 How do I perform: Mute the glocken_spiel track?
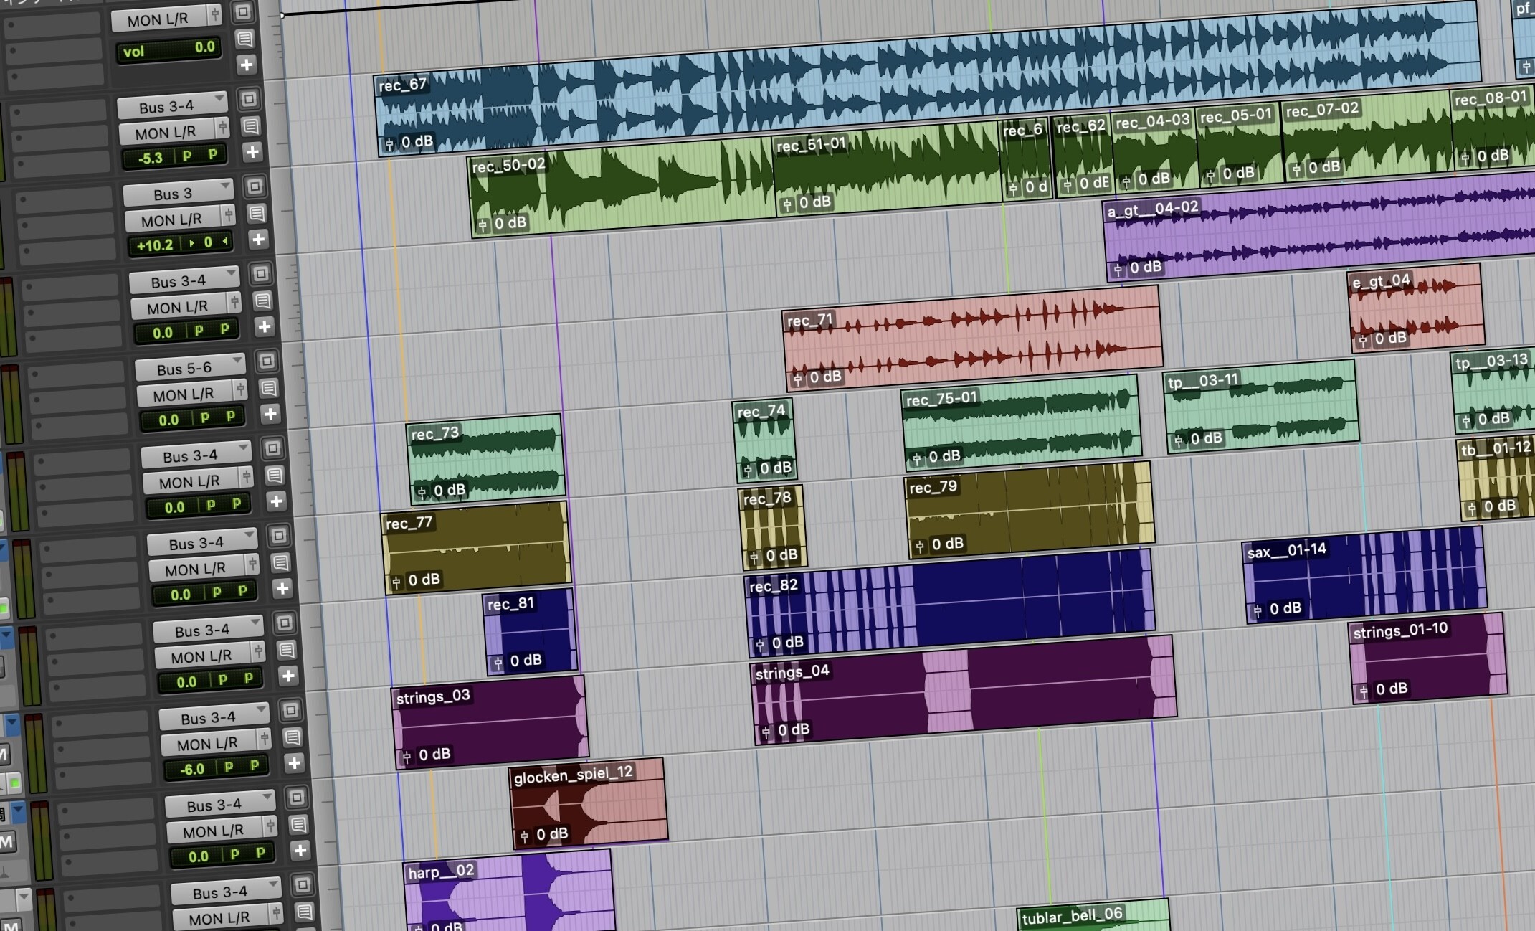[x=6, y=842]
